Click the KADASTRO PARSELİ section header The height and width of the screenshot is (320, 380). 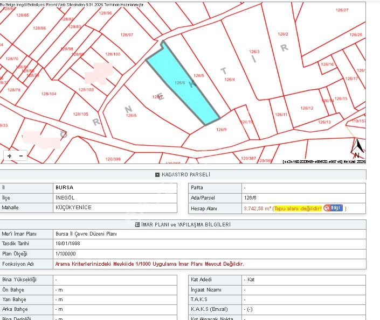click(x=185, y=175)
